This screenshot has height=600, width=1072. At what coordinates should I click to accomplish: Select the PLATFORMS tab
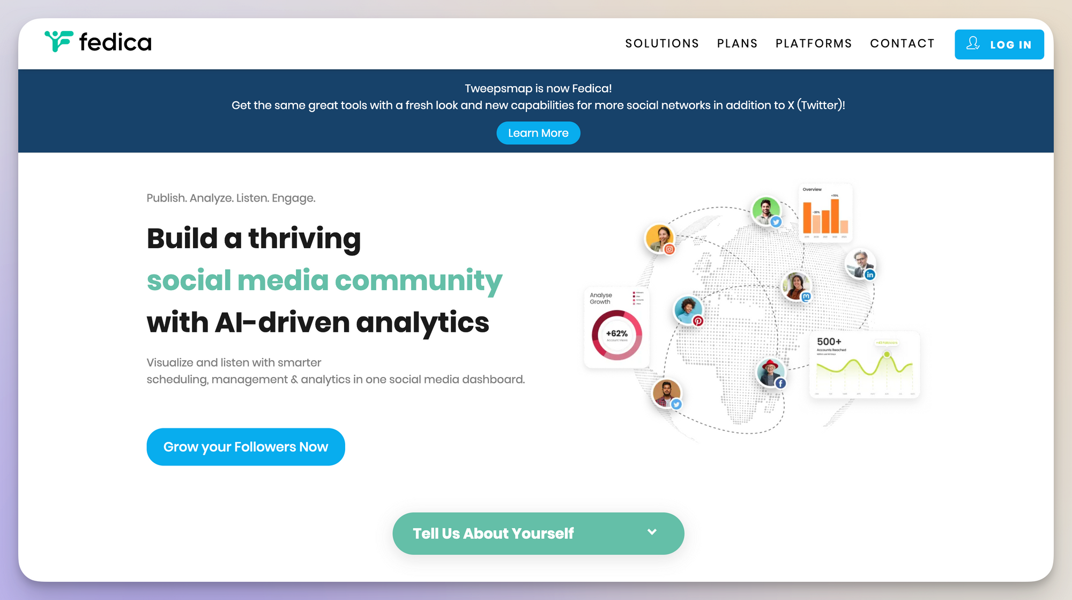[814, 43]
